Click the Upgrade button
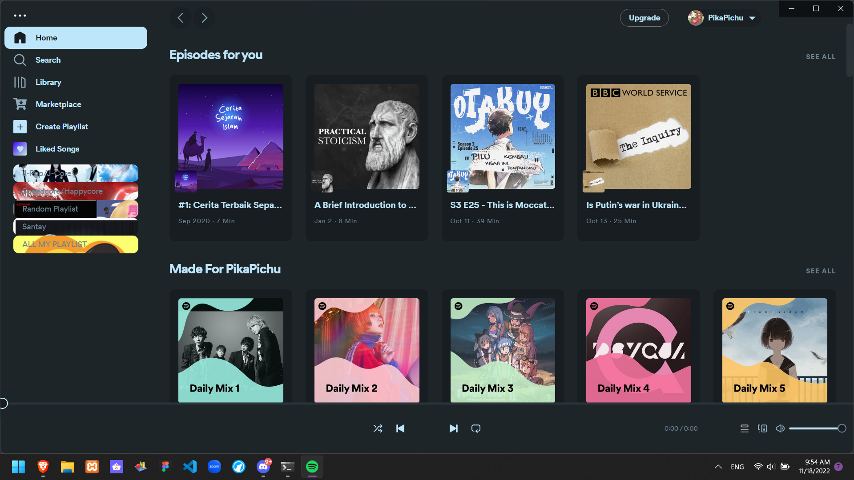This screenshot has width=854, height=480. pos(644,18)
